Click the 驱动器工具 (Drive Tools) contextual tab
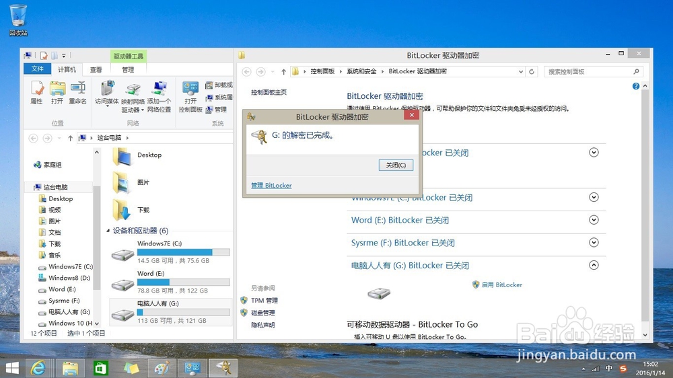Image resolution: width=673 pixels, height=378 pixels. pos(129,56)
